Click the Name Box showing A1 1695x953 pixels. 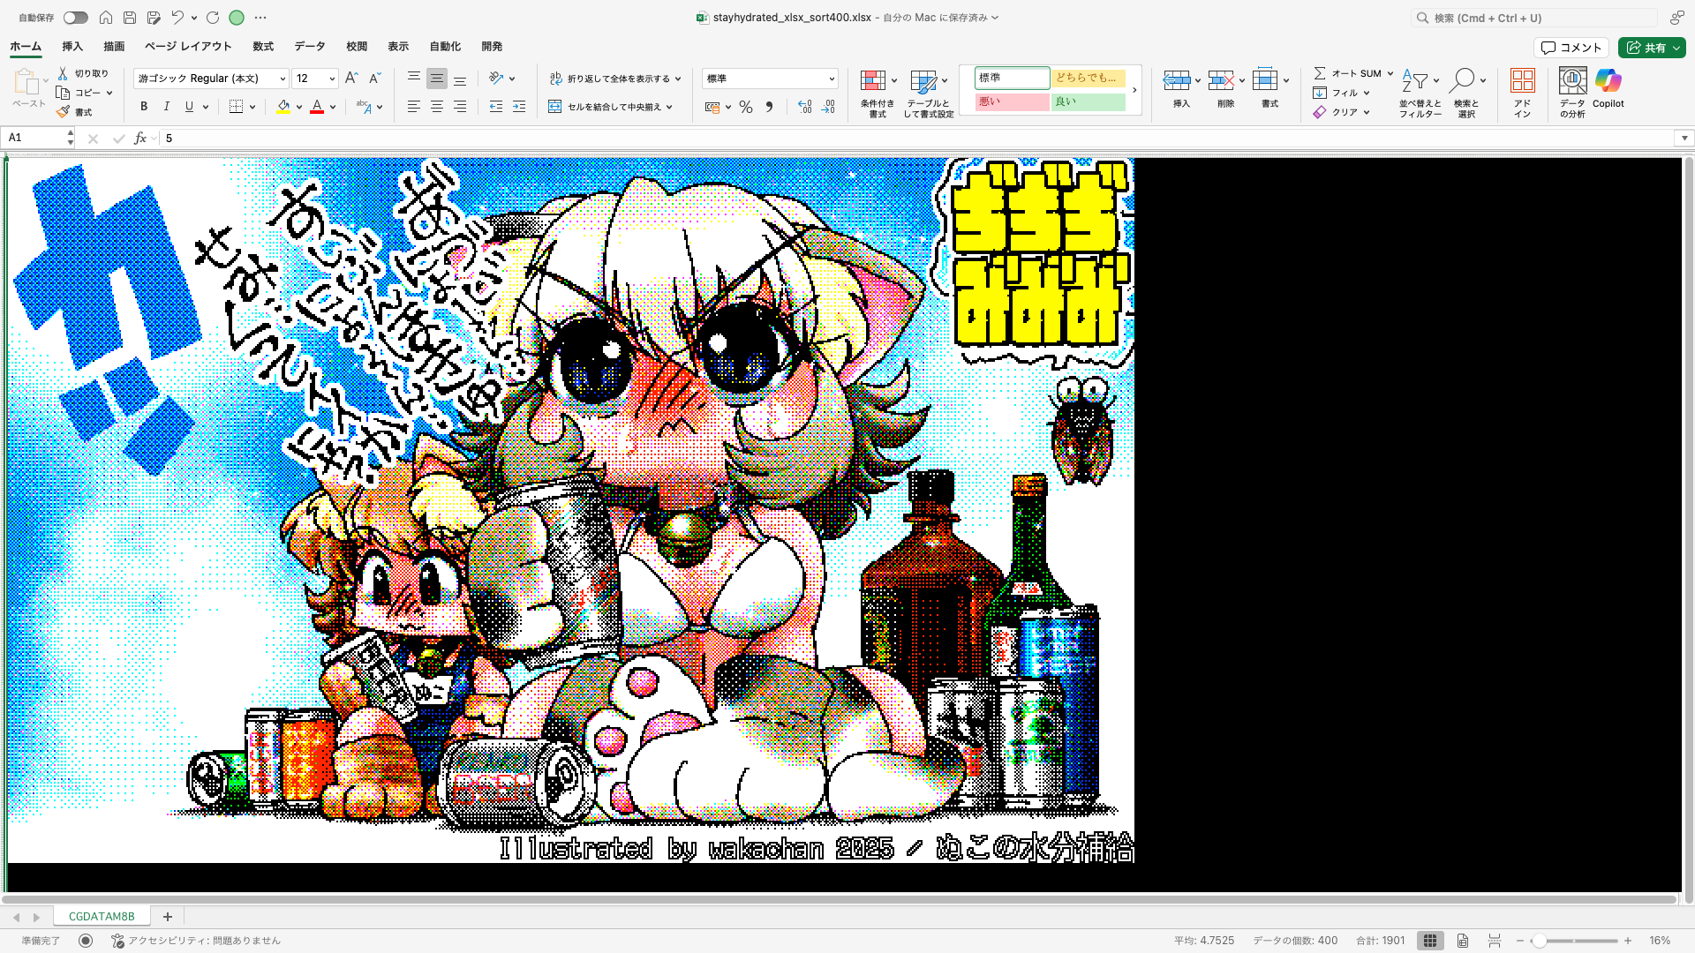[x=37, y=138]
